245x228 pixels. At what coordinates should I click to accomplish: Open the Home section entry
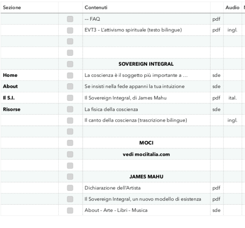point(10,75)
